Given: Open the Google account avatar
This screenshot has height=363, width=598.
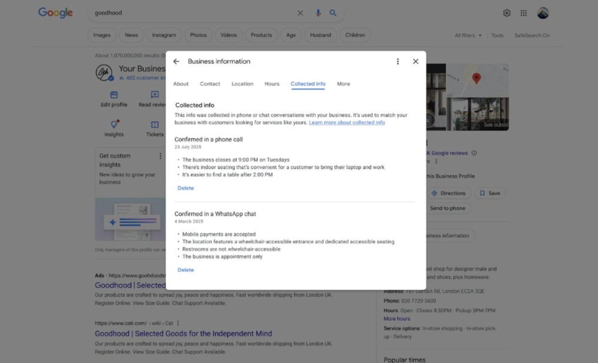Looking at the screenshot, I should [x=543, y=13].
